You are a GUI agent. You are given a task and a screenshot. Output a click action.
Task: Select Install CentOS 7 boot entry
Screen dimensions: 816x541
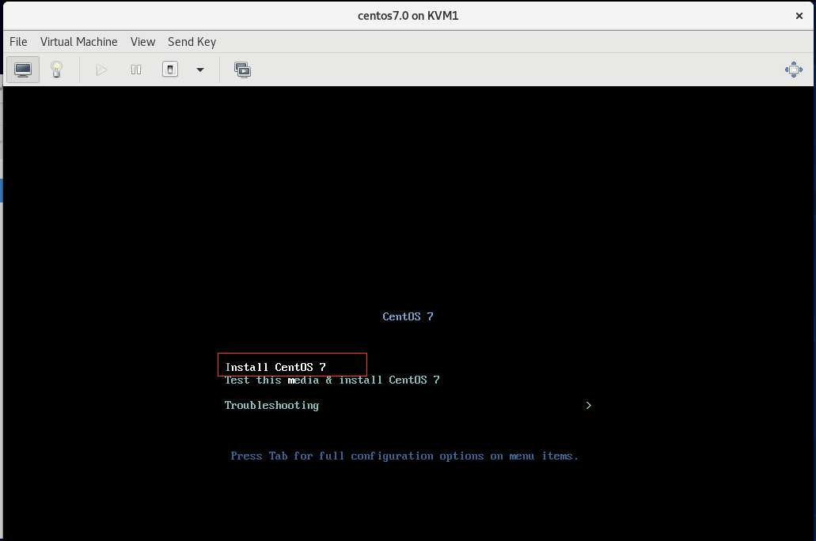275,367
